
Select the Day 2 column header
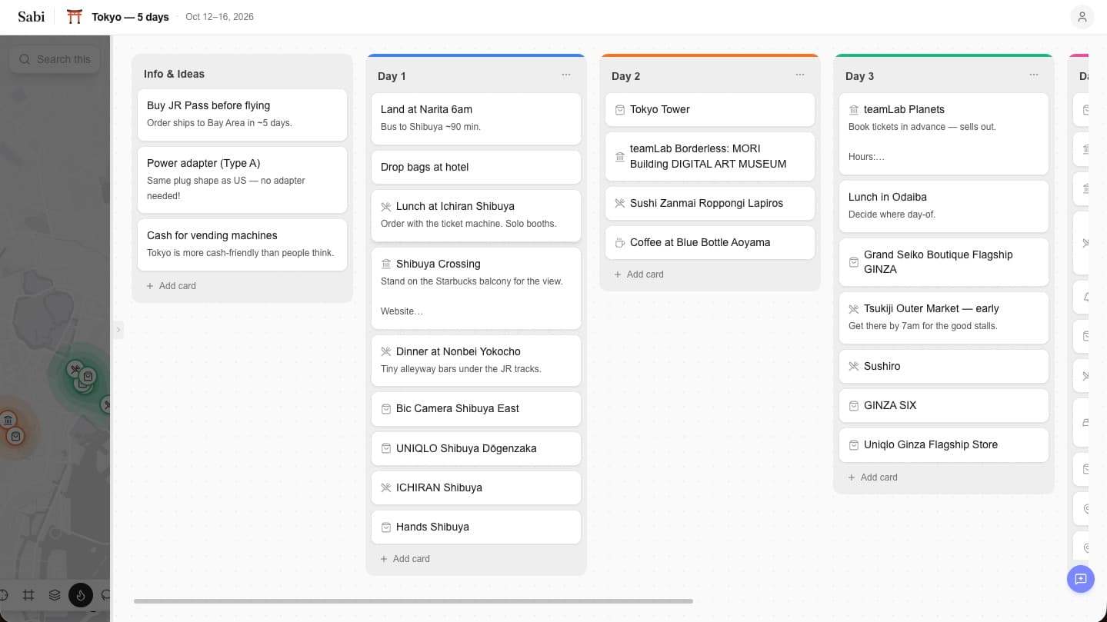(625, 76)
